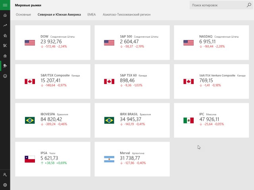Click the IPC value 47 926,11
Screen dimensions: 254x190
[x=209, y=120]
